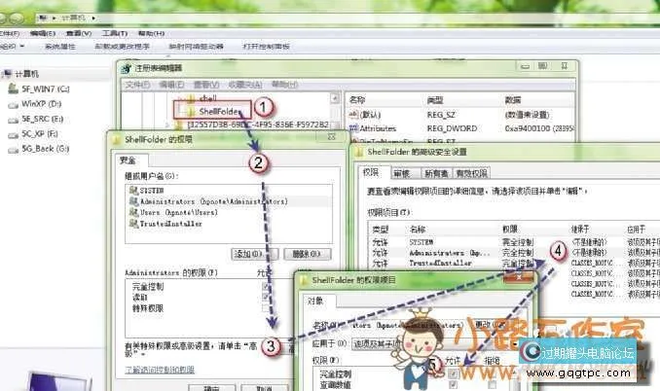Viewport: 660px width, 391px height.
Task: Open Explorer 工具(T) menu
Action: [x=115, y=33]
